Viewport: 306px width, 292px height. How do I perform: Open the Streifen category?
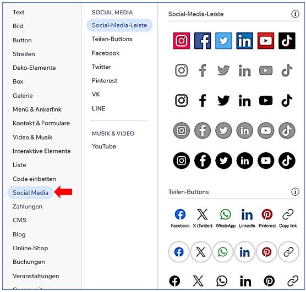pos(24,54)
